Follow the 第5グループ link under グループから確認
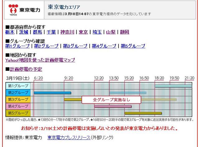The image size is (199, 147). pos(133,46)
